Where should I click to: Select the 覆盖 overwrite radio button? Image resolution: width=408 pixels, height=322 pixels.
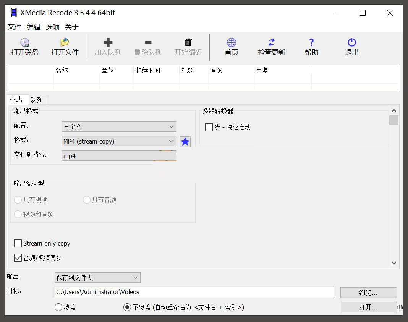(x=58, y=307)
